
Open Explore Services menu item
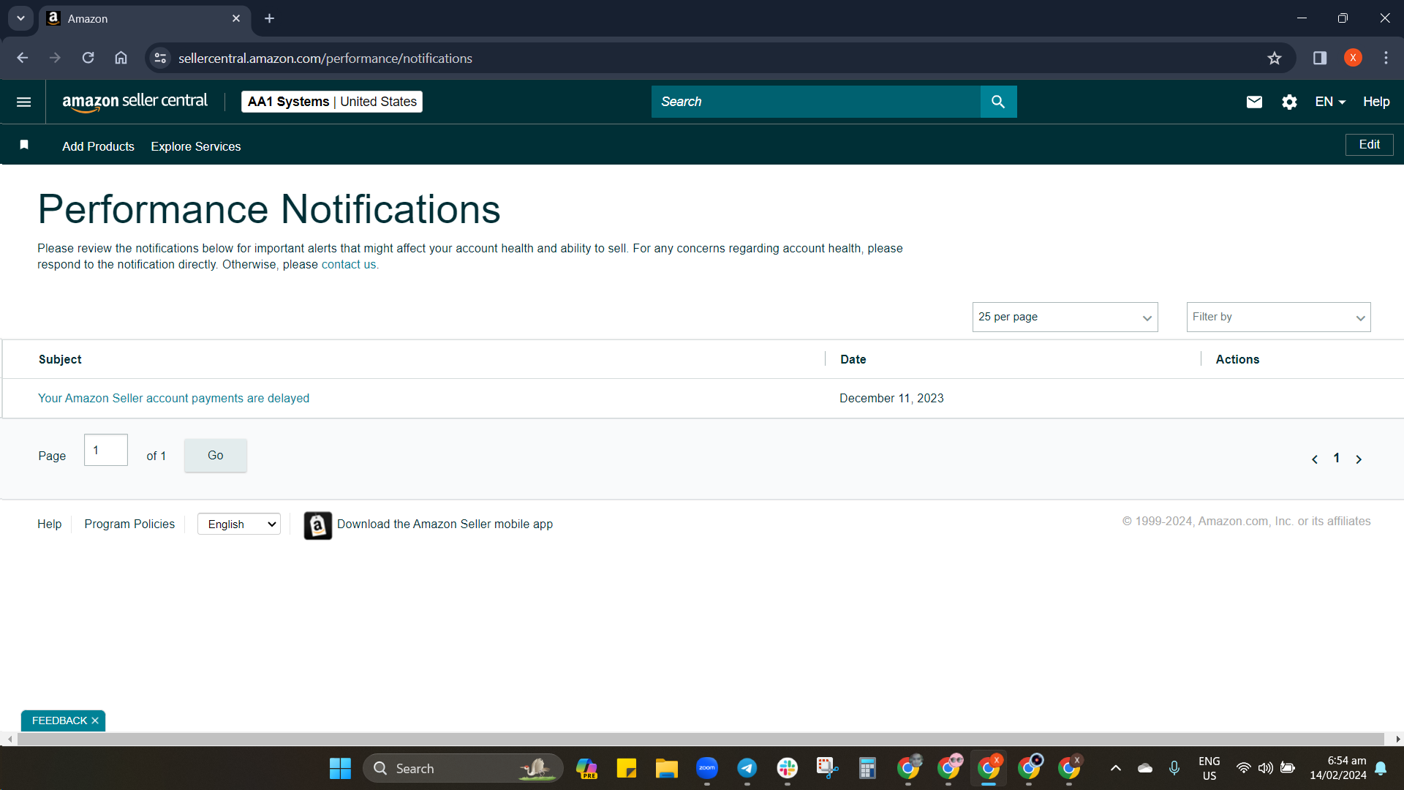196,146
